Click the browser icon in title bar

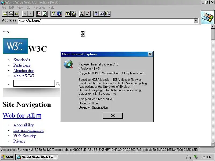tap(2, 2)
